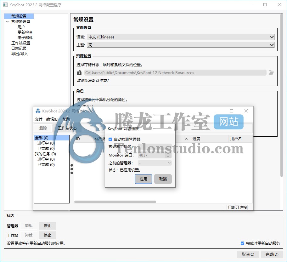This screenshot has width=287, height=262.
Task: Click 卸载 button for the manager service
Action: 29,226
